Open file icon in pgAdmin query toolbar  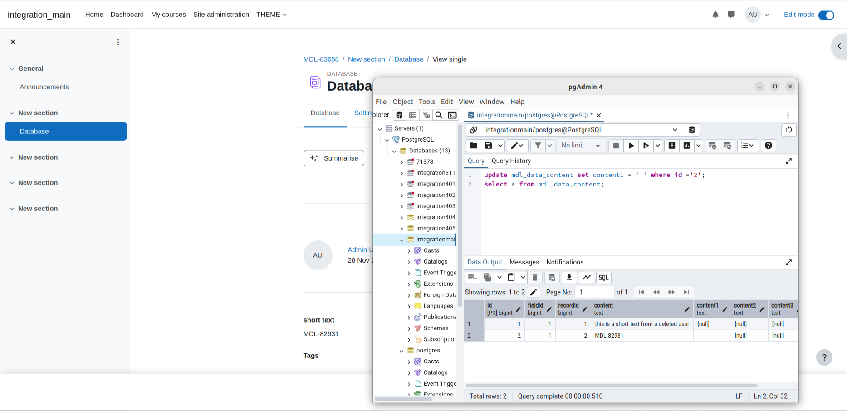coord(473,146)
